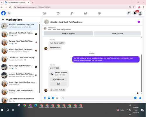The height and width of the screenshot is (117, 146).
Task: Open Lisa 1bed 1bath conversation
Action: point(19,100)
